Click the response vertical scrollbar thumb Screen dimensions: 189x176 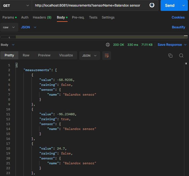186,63
